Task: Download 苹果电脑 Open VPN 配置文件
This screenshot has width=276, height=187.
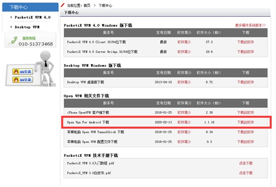Action: (245, 141)
